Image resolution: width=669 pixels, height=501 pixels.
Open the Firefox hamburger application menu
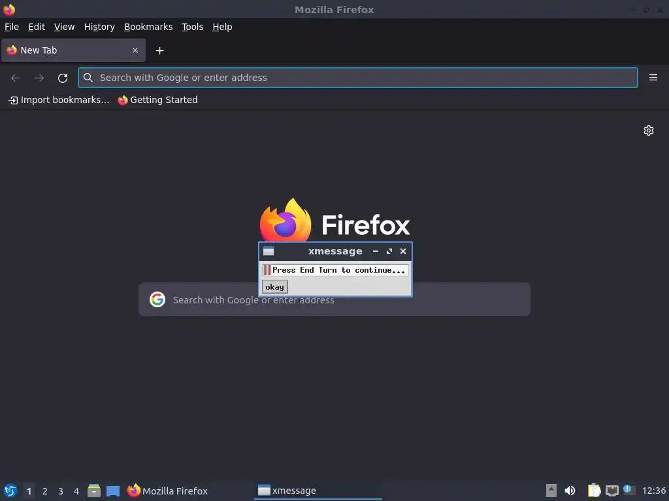click(x=653, y=78)
